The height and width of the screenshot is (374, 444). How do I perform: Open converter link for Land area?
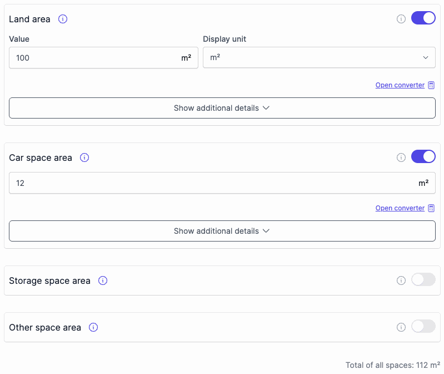pos(400,85)
